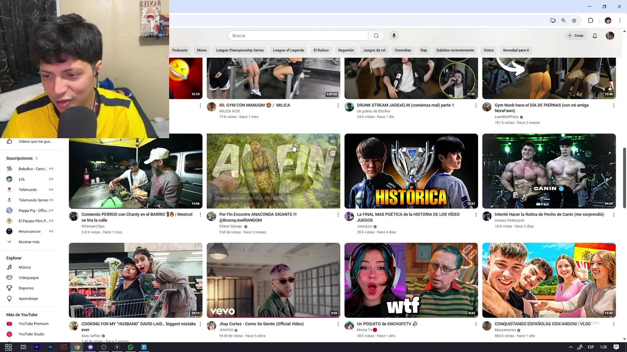Open Jhay Cortez Como Se Siente title

tap(261, 324)
